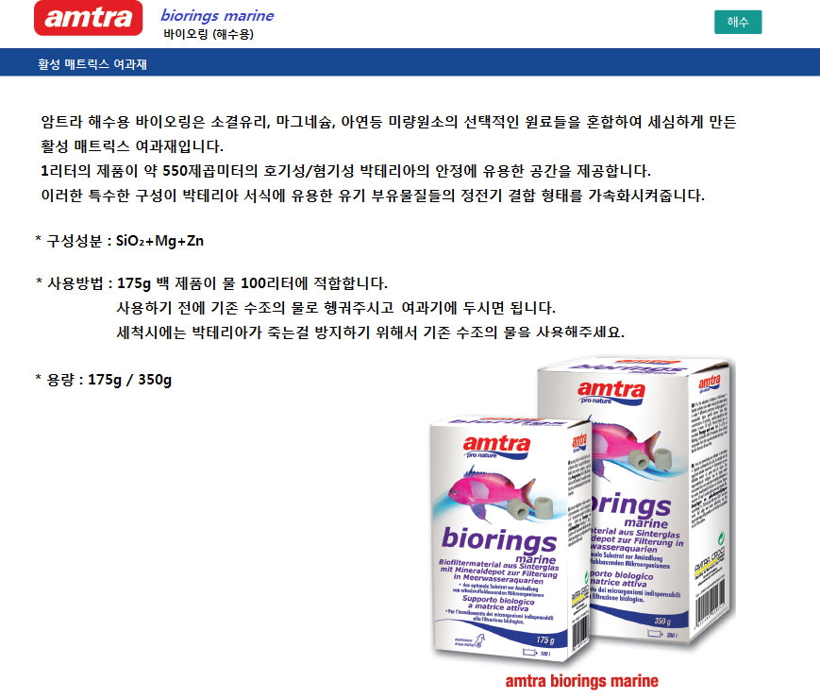The width and height of the screenshot is (820, 699).
Task: Click the red amtra logo
Action: pyautogui.click(x=89, y=18)
